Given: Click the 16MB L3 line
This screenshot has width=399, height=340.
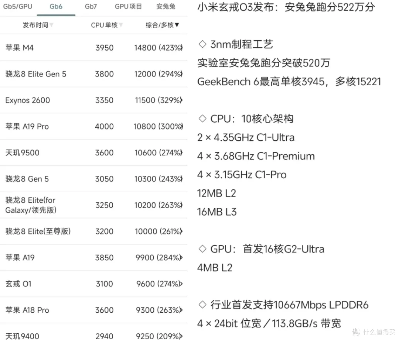Looking at the screenshot, I should (x=217, y=212).
